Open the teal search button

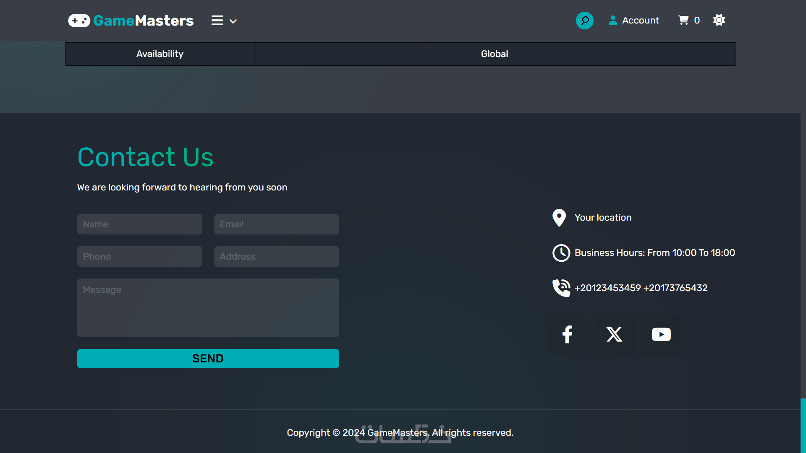click(x=584, y=21)
